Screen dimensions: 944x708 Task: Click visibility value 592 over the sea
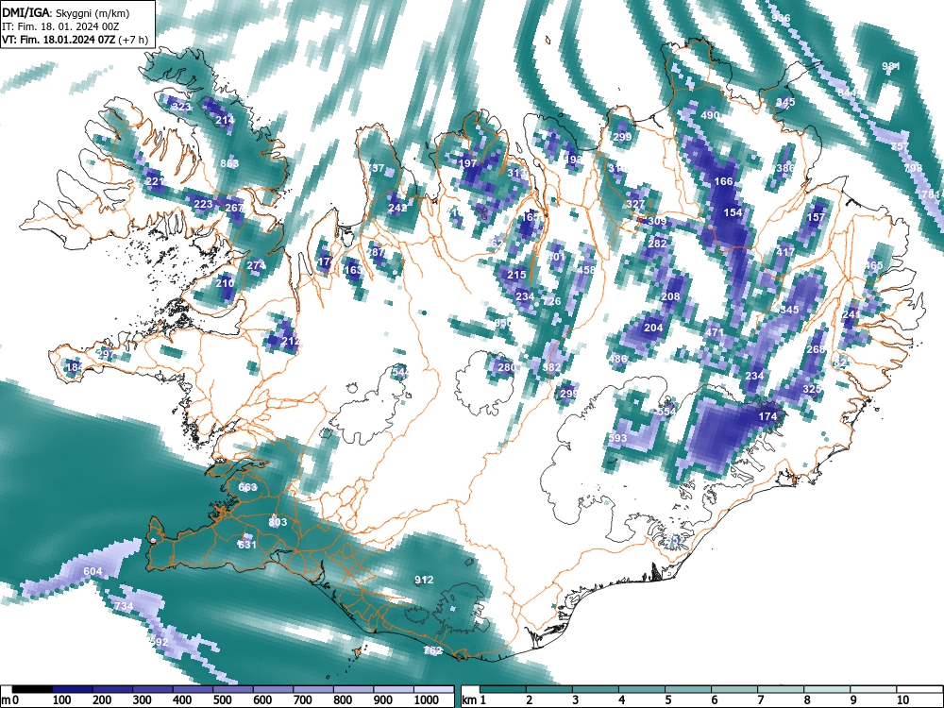point(159,642)
